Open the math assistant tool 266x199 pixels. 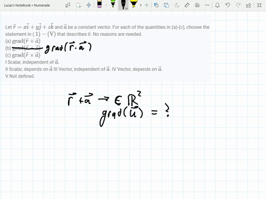[197, 5]
